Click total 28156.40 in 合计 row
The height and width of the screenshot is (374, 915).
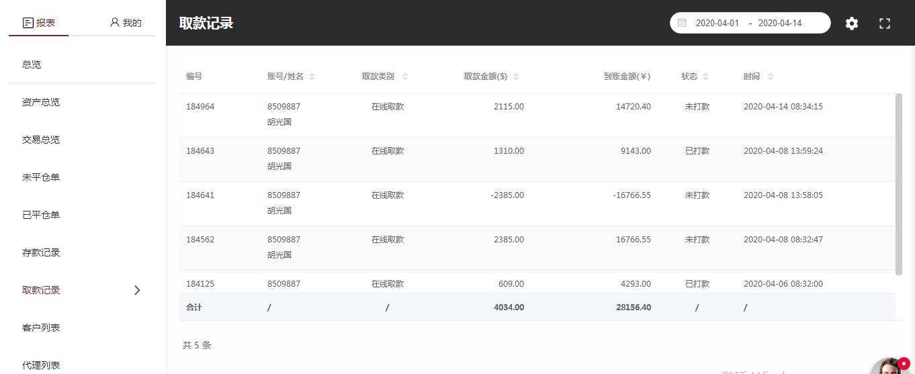(633, 308)
